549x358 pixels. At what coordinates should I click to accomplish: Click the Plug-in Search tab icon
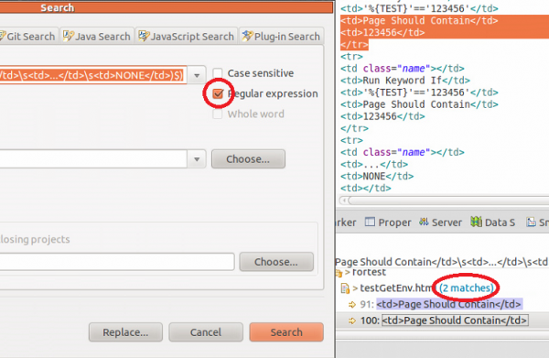click(x=248, y=36)
